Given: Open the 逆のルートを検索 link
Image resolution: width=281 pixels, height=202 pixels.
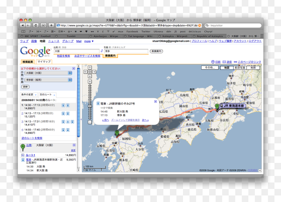Looking at the screenshot, I should (32, 138).
